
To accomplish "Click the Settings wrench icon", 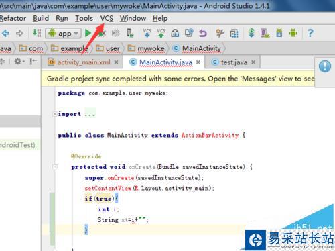I will coord(220,33).
